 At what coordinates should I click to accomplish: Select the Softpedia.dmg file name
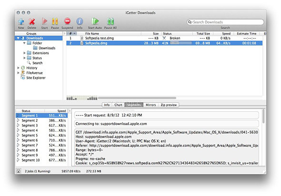[96, 43]
